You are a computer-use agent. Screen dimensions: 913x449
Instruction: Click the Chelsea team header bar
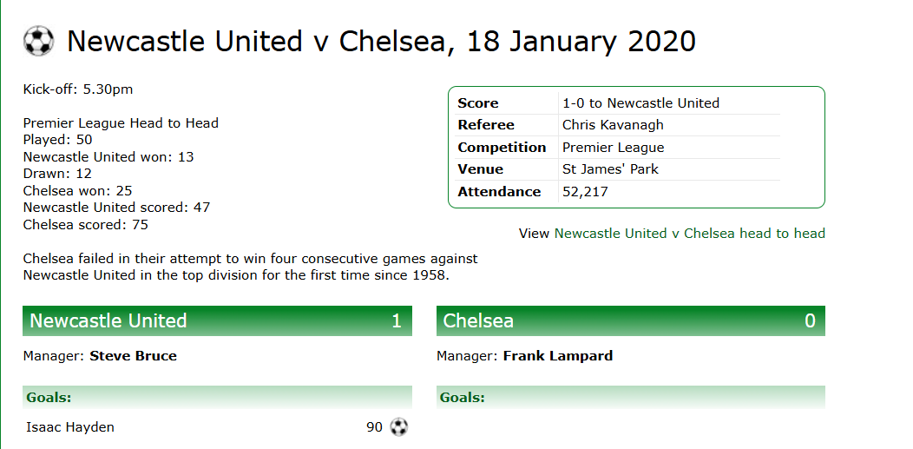click(630, 320)
